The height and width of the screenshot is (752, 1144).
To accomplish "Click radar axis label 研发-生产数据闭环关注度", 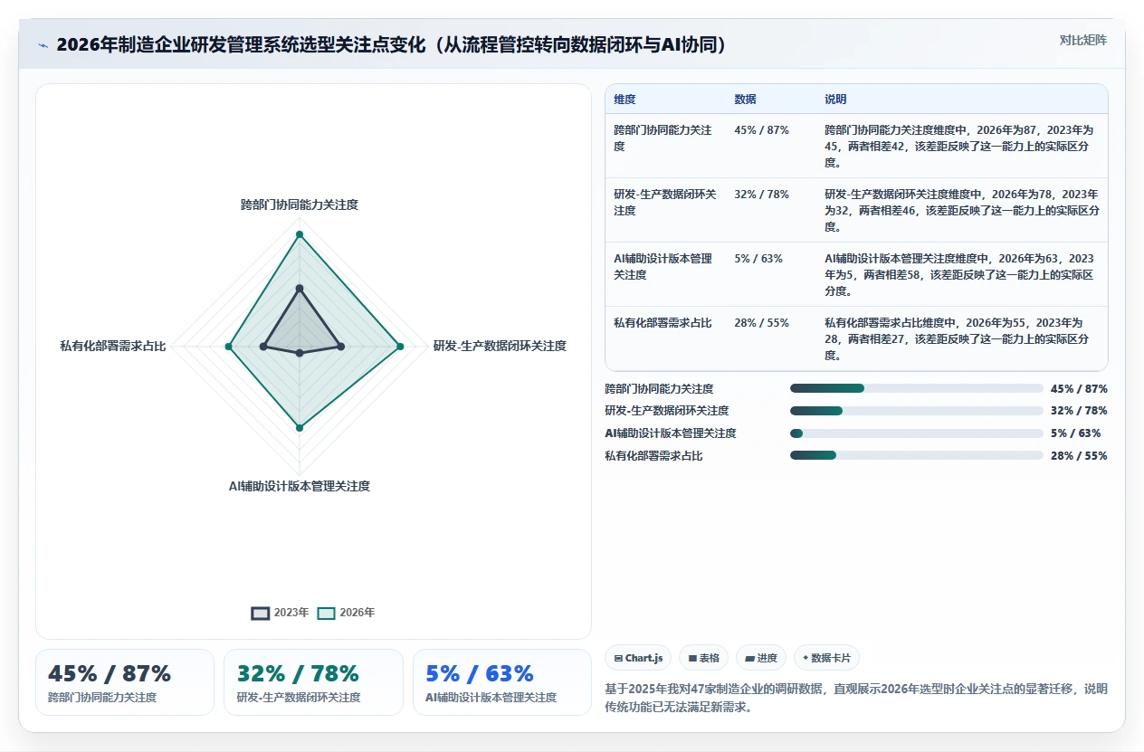I will pos(500,346).
